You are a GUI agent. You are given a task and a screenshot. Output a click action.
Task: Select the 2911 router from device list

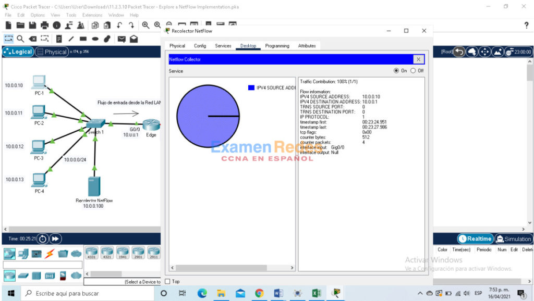(154, 253)
